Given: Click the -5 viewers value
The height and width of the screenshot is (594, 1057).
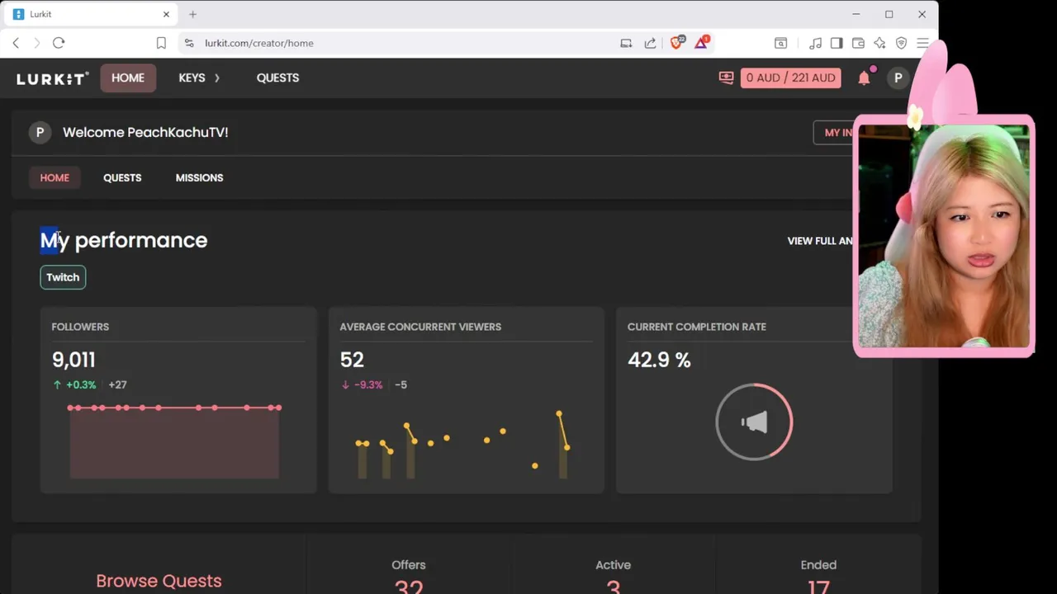Looking at the screenshot, I should point(401,384).
